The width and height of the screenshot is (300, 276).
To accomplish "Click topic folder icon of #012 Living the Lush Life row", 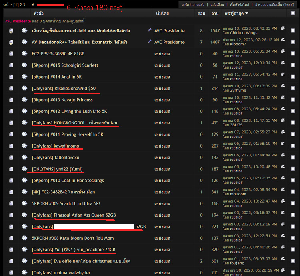I will coord(11,111).
